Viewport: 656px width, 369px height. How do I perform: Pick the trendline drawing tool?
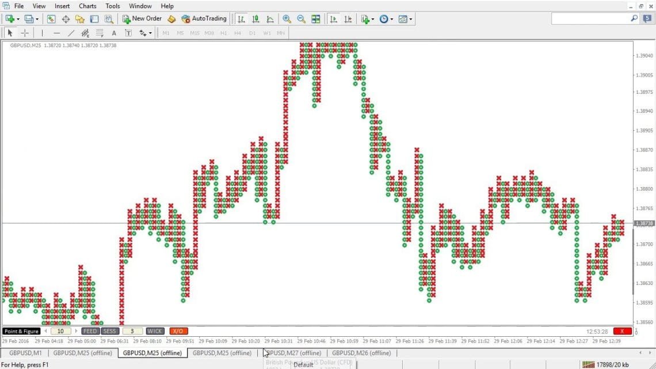(71, 33)
